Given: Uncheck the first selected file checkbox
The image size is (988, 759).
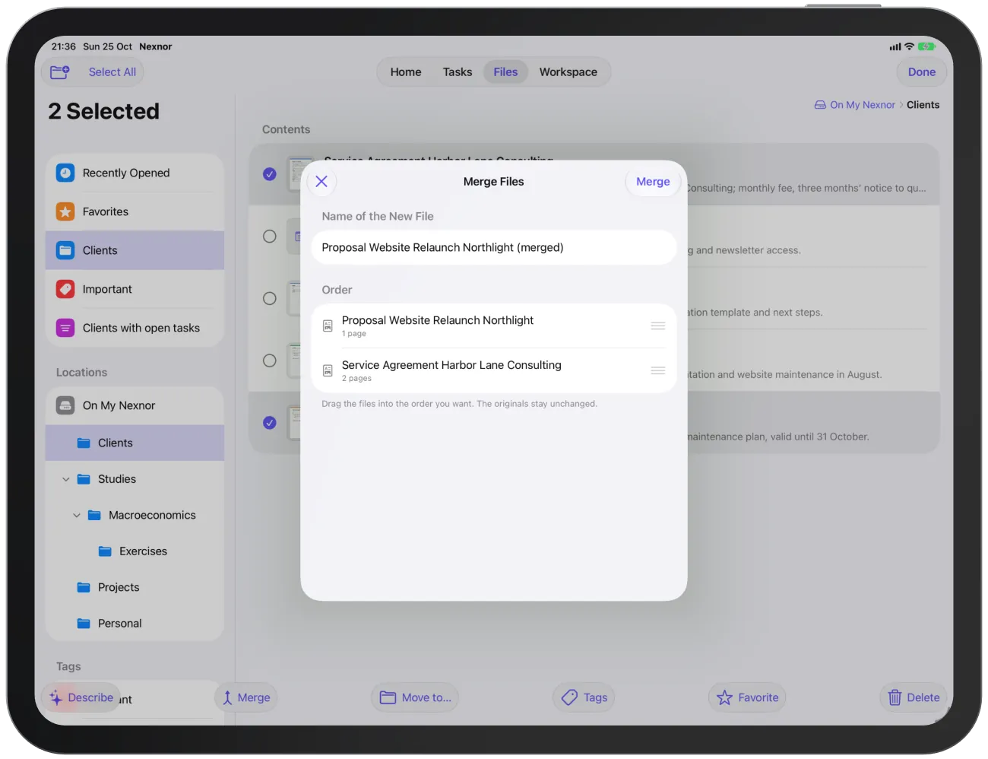Looking at the screenshot, I should pyautogui.click(x=270, y=174).
